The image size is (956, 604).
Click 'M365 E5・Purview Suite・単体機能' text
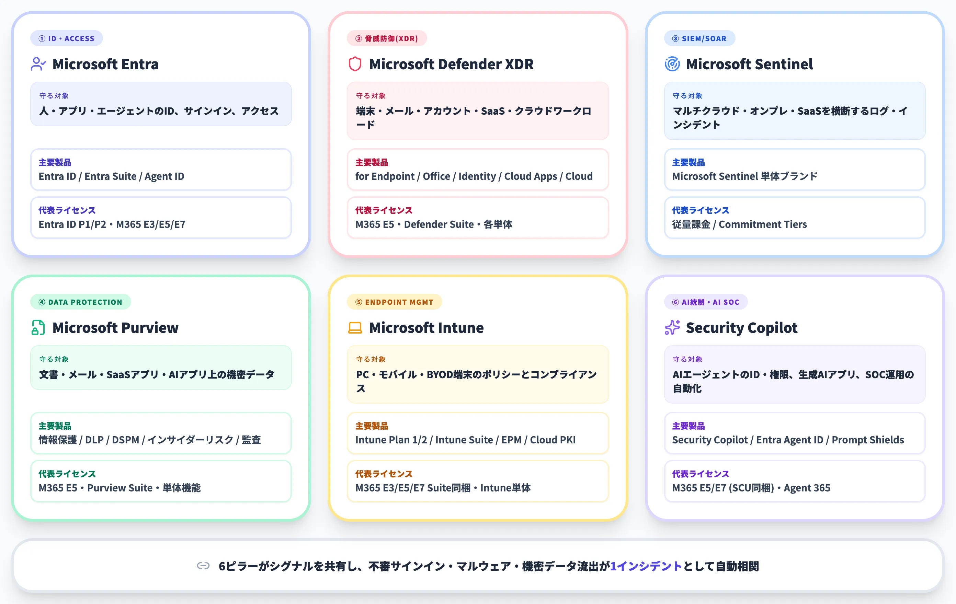[x=119, y=488]
